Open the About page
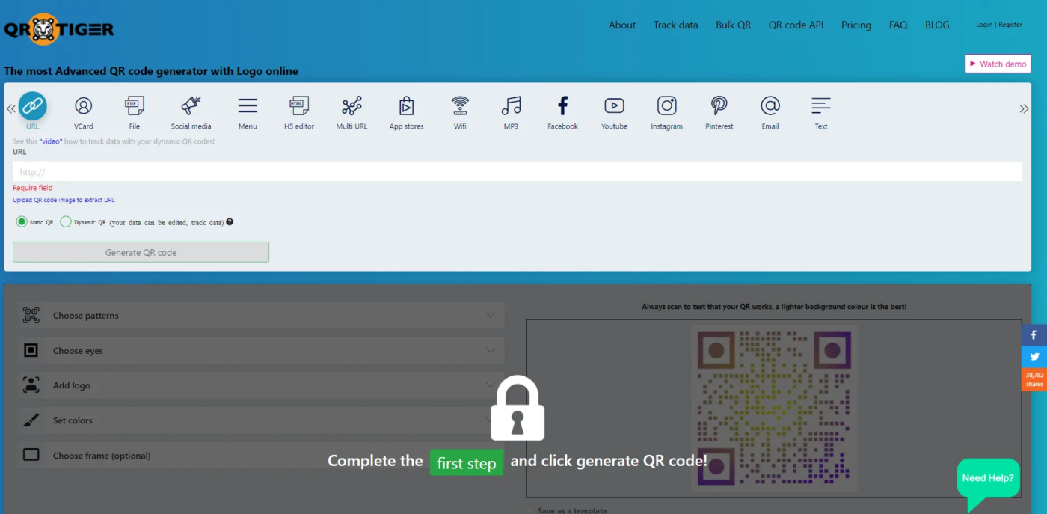Image resolution: width=1047 pixels, height=514 pixels. (x=622, y=25)
